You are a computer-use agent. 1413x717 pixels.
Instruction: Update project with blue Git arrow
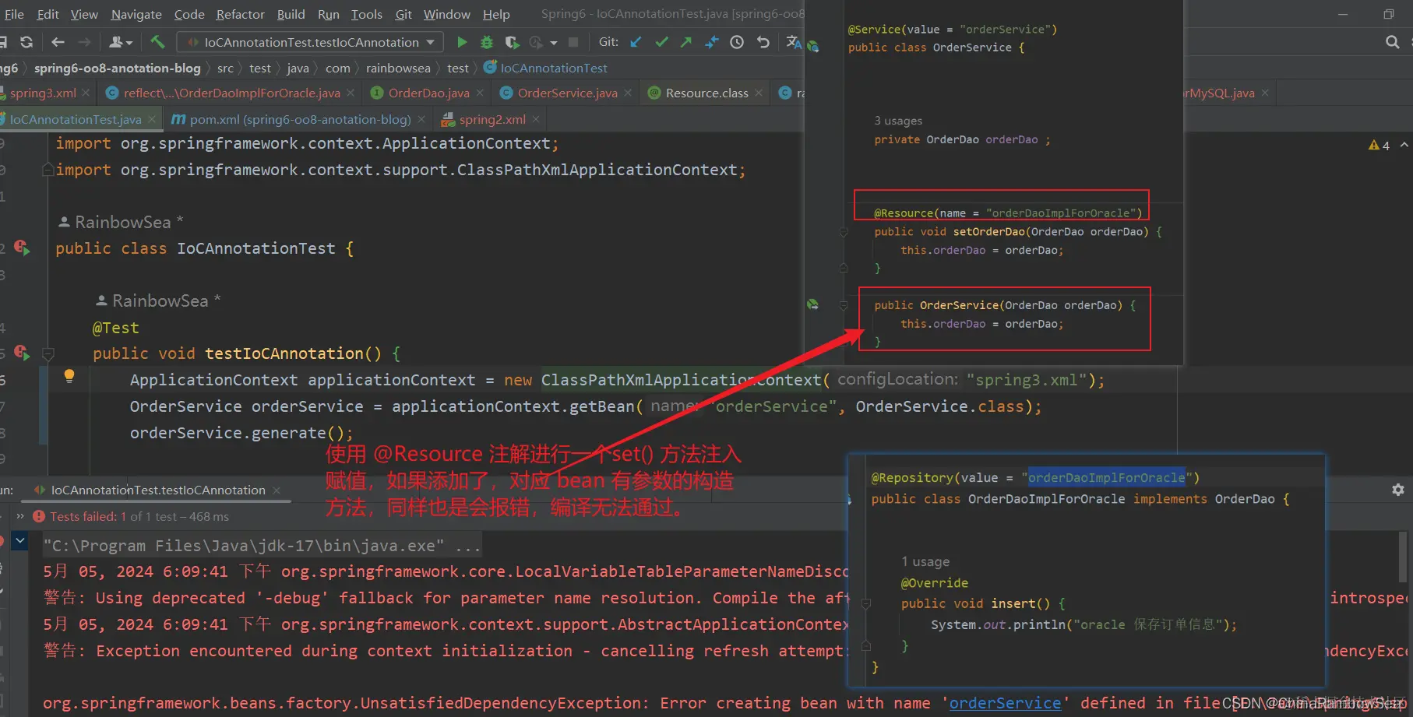coord(636,42)
